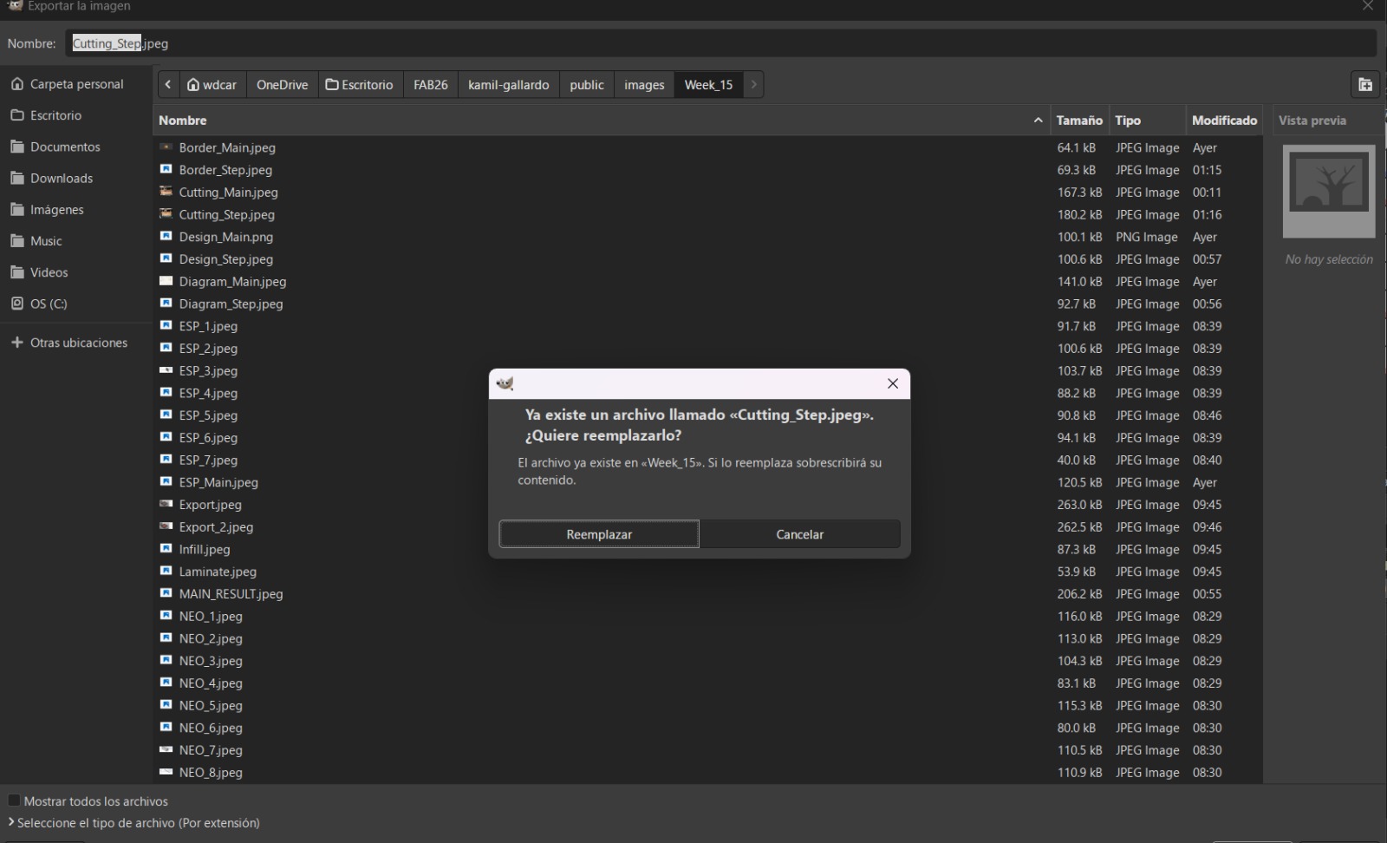Open the public breadcrumb
The image size is (1387, 843).
587,84
